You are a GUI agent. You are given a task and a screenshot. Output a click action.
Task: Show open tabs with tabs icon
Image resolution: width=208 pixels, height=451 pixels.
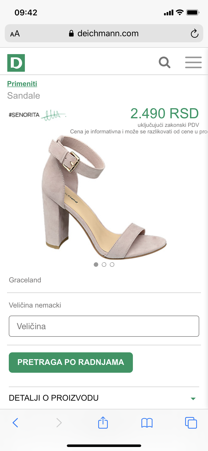click(191, 423)
